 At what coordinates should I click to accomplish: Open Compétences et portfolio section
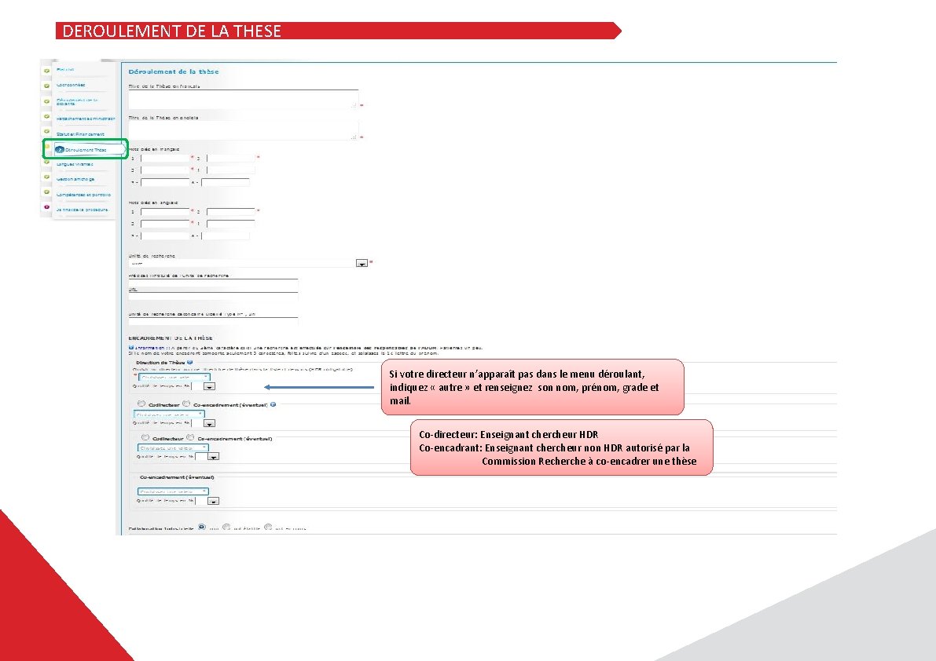[x=83, y=195]
